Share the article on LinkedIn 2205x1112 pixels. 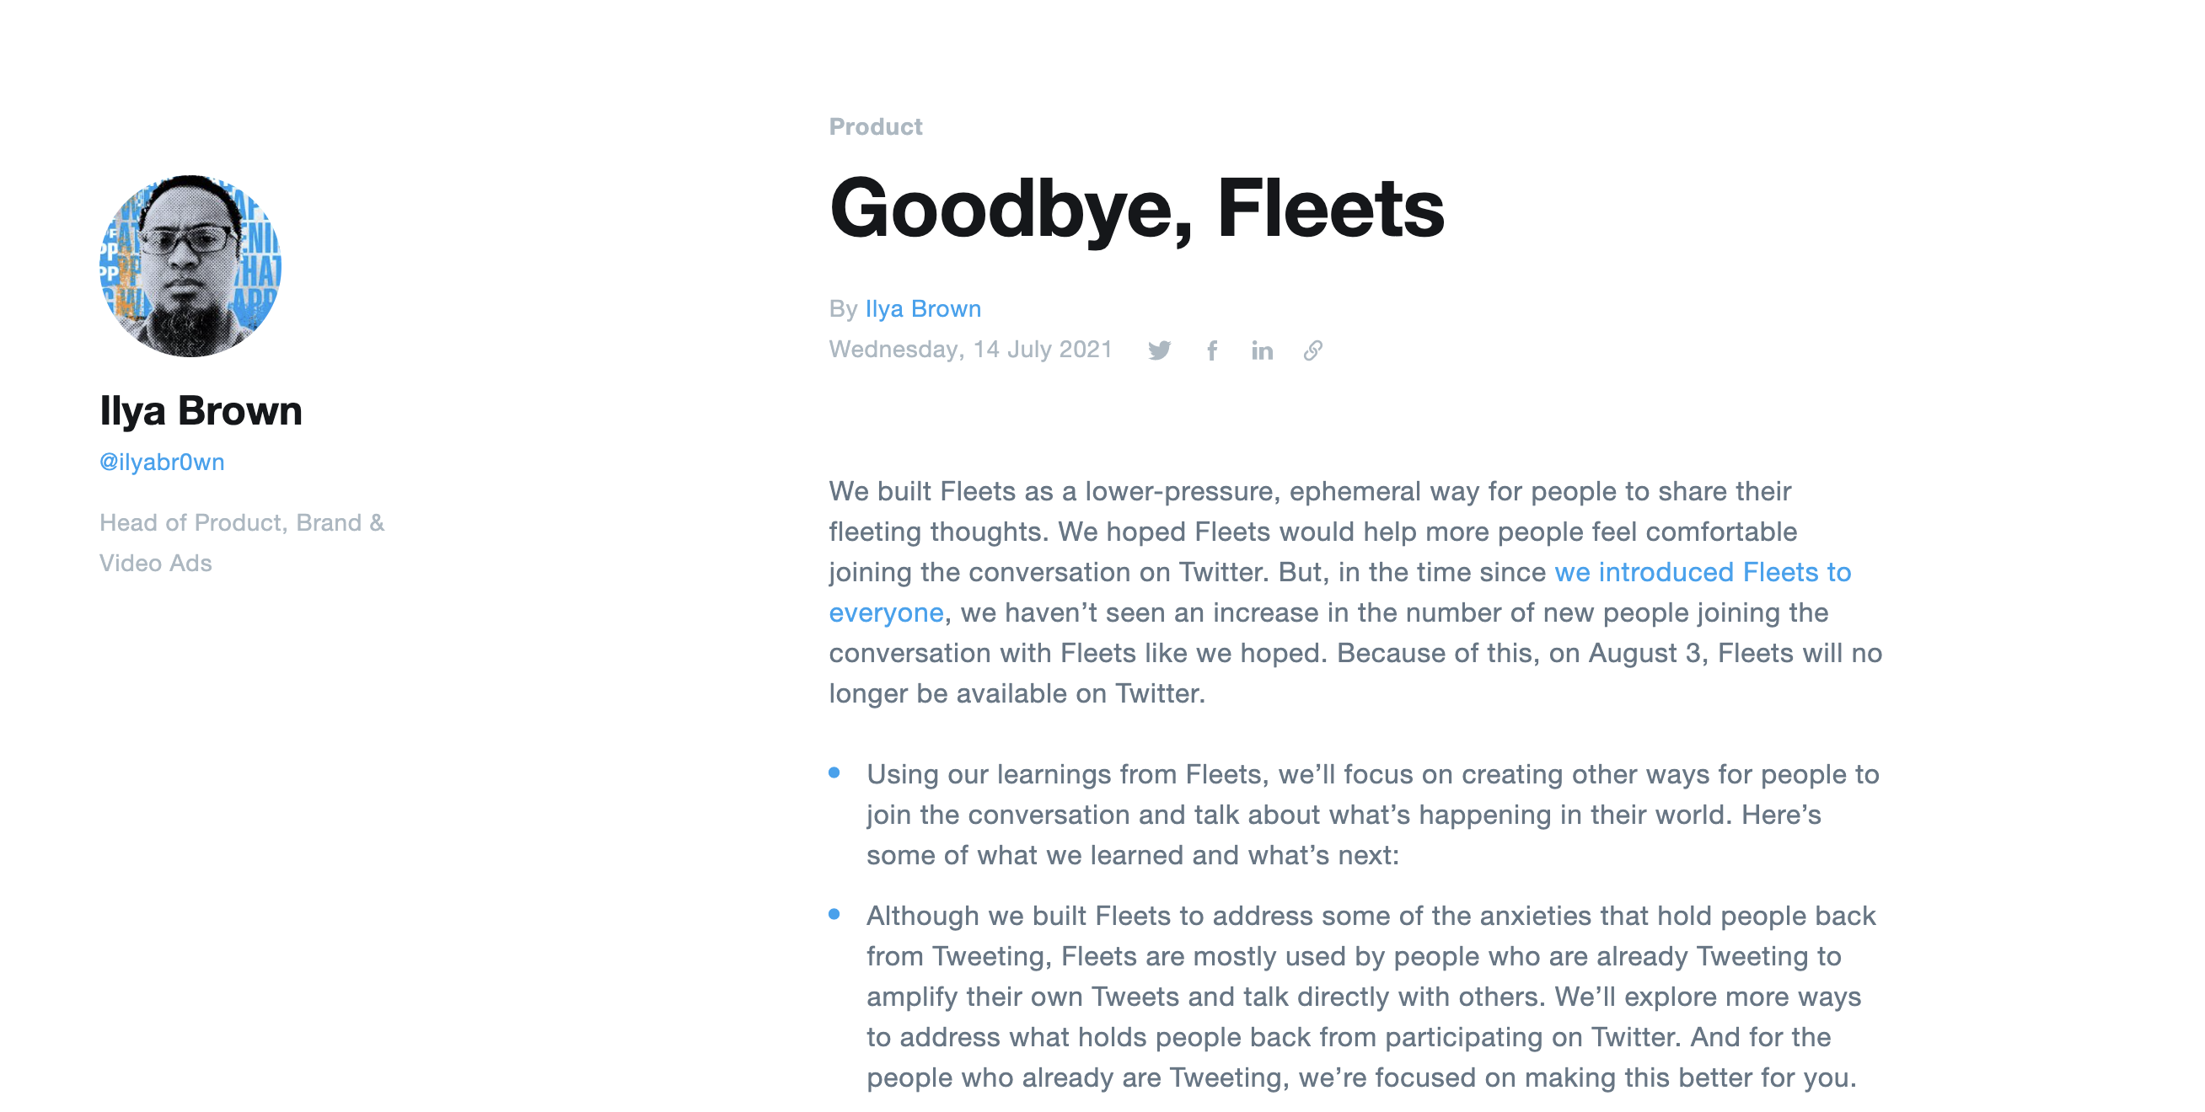(1262, 350)
